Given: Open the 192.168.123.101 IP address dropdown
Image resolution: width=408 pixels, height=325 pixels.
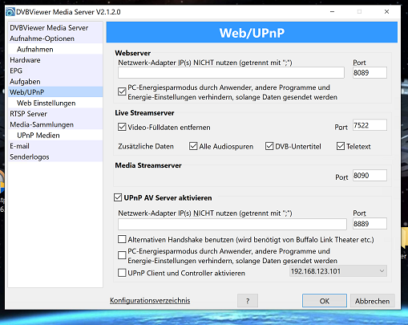Looking at the screenshot, I should tap(338, 271).
